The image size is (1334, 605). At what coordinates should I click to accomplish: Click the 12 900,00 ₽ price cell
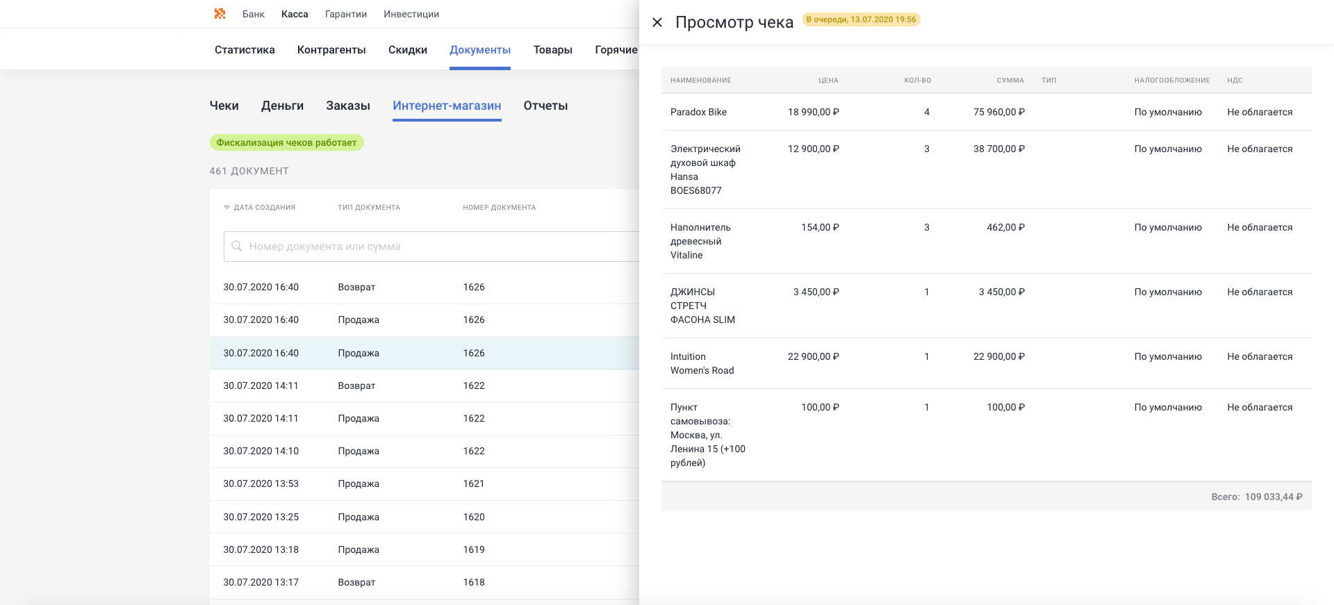coord(814,149)
